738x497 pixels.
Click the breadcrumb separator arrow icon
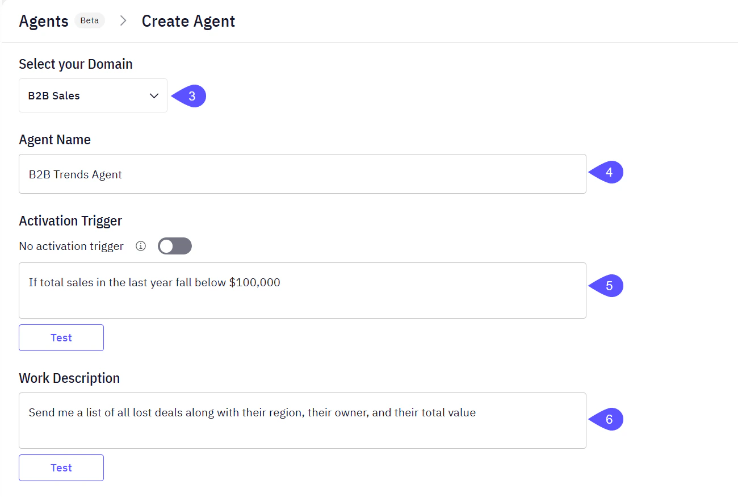pos(123,20)
